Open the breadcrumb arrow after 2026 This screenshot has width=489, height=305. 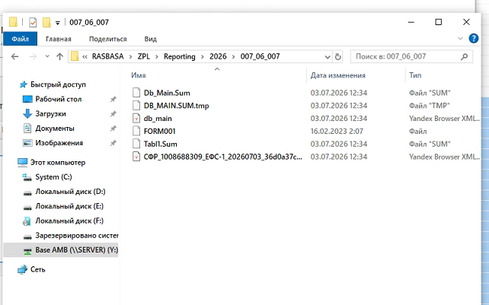(x=233, y=57)
